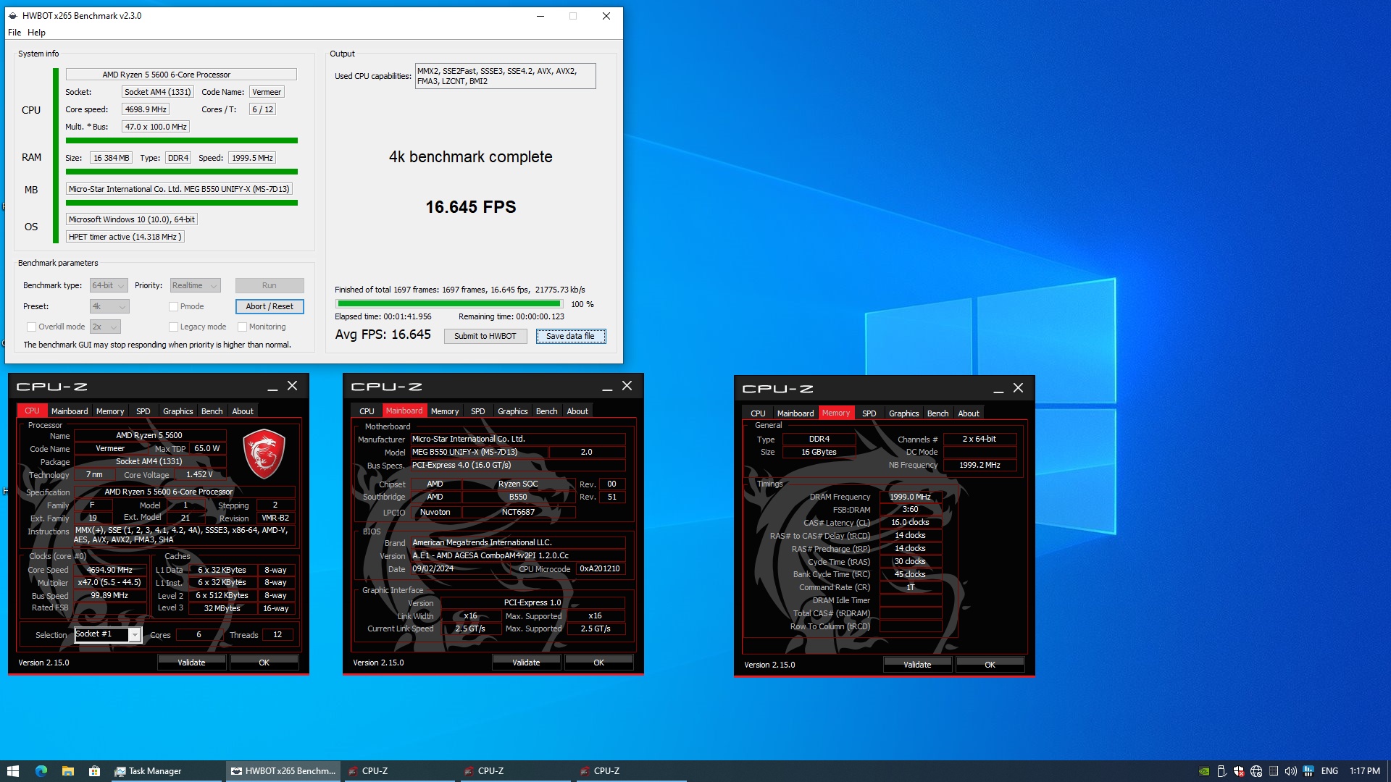The height and width of the screenshot is (782, 1391).
Task: Click the blue bar-chart tray icon
Action: [1308, 771]
